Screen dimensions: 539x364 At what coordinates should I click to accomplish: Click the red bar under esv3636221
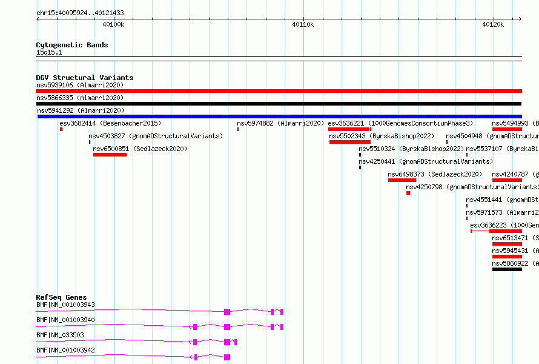tap(349, 129)
